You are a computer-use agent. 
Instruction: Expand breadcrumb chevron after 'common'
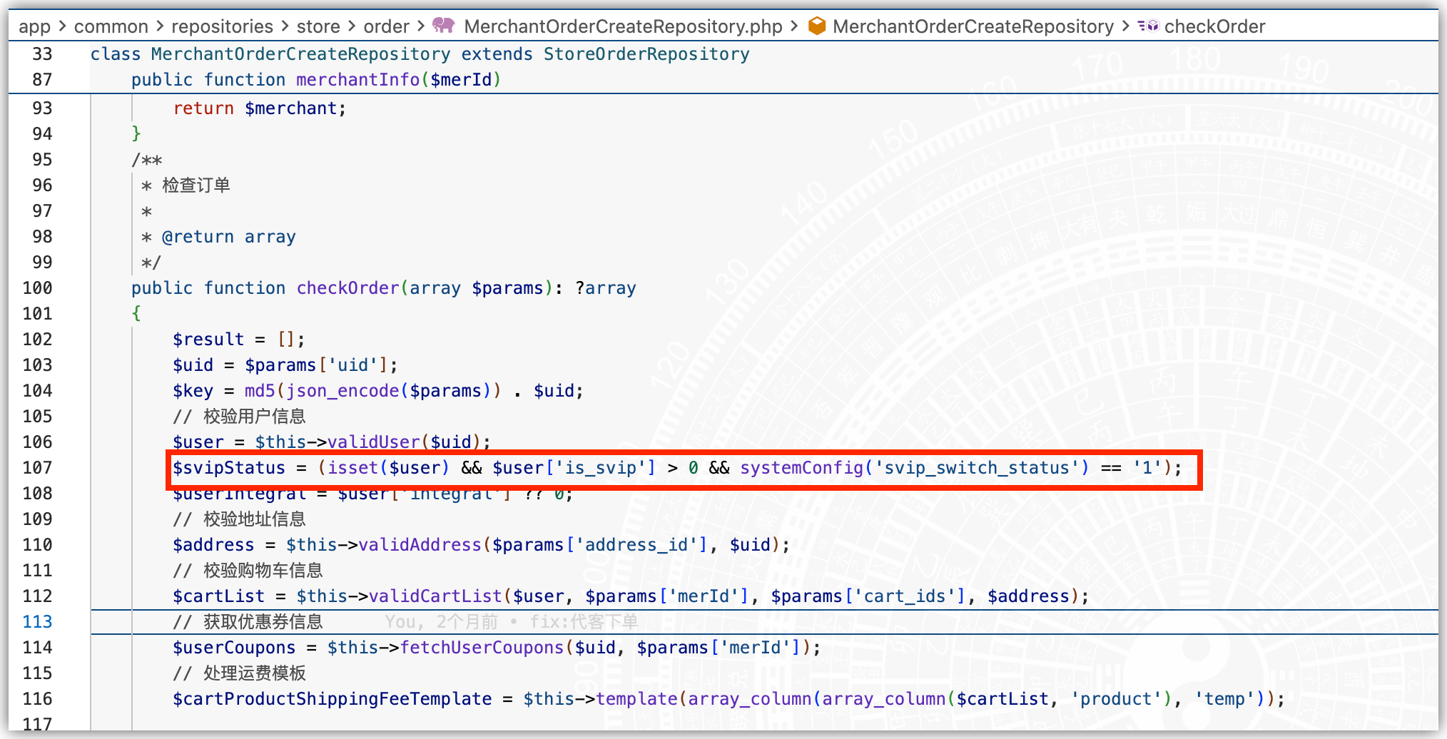pyautogui.click(x=160, y=26)
